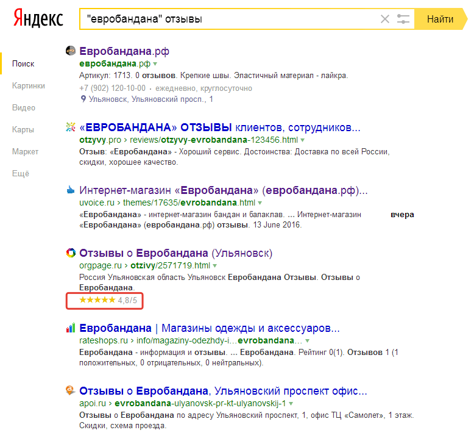474x441 pixels.
Task: Expand dropdown arrow after uvoice.ru evrobandana.html
Action: tap(260, 203)
